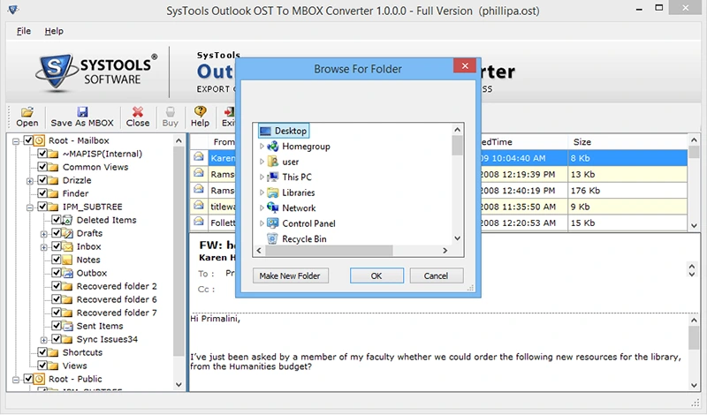Expand This PC in the folder browser
The height and width of the screenshot is (415, 707).
pos(262,177)
